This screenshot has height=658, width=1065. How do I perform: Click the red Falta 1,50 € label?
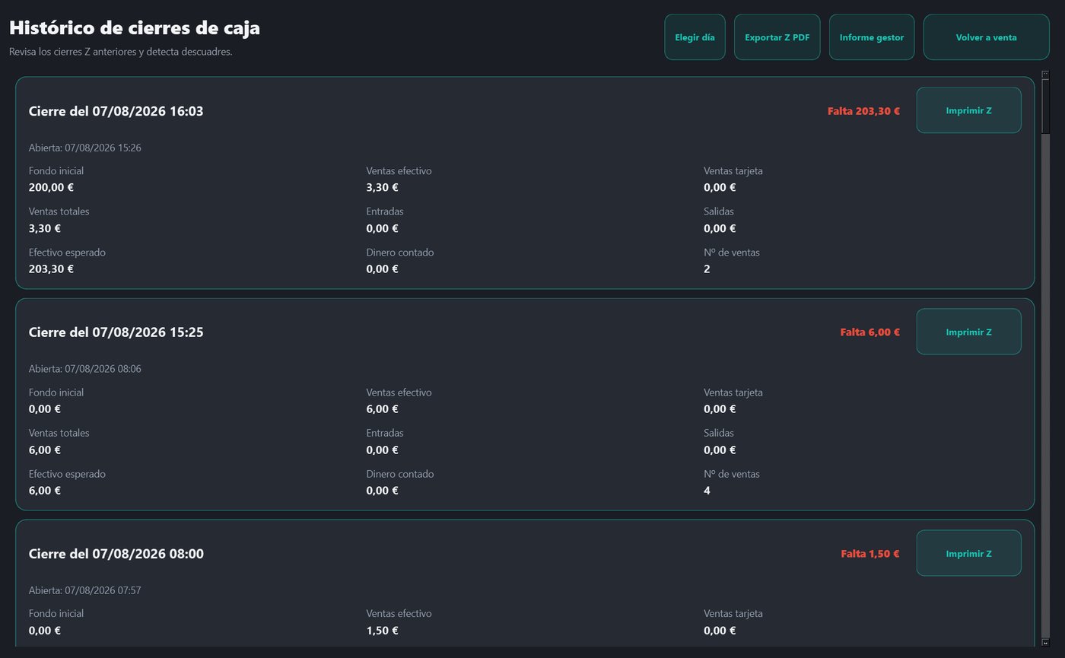[x=870, y=554]
